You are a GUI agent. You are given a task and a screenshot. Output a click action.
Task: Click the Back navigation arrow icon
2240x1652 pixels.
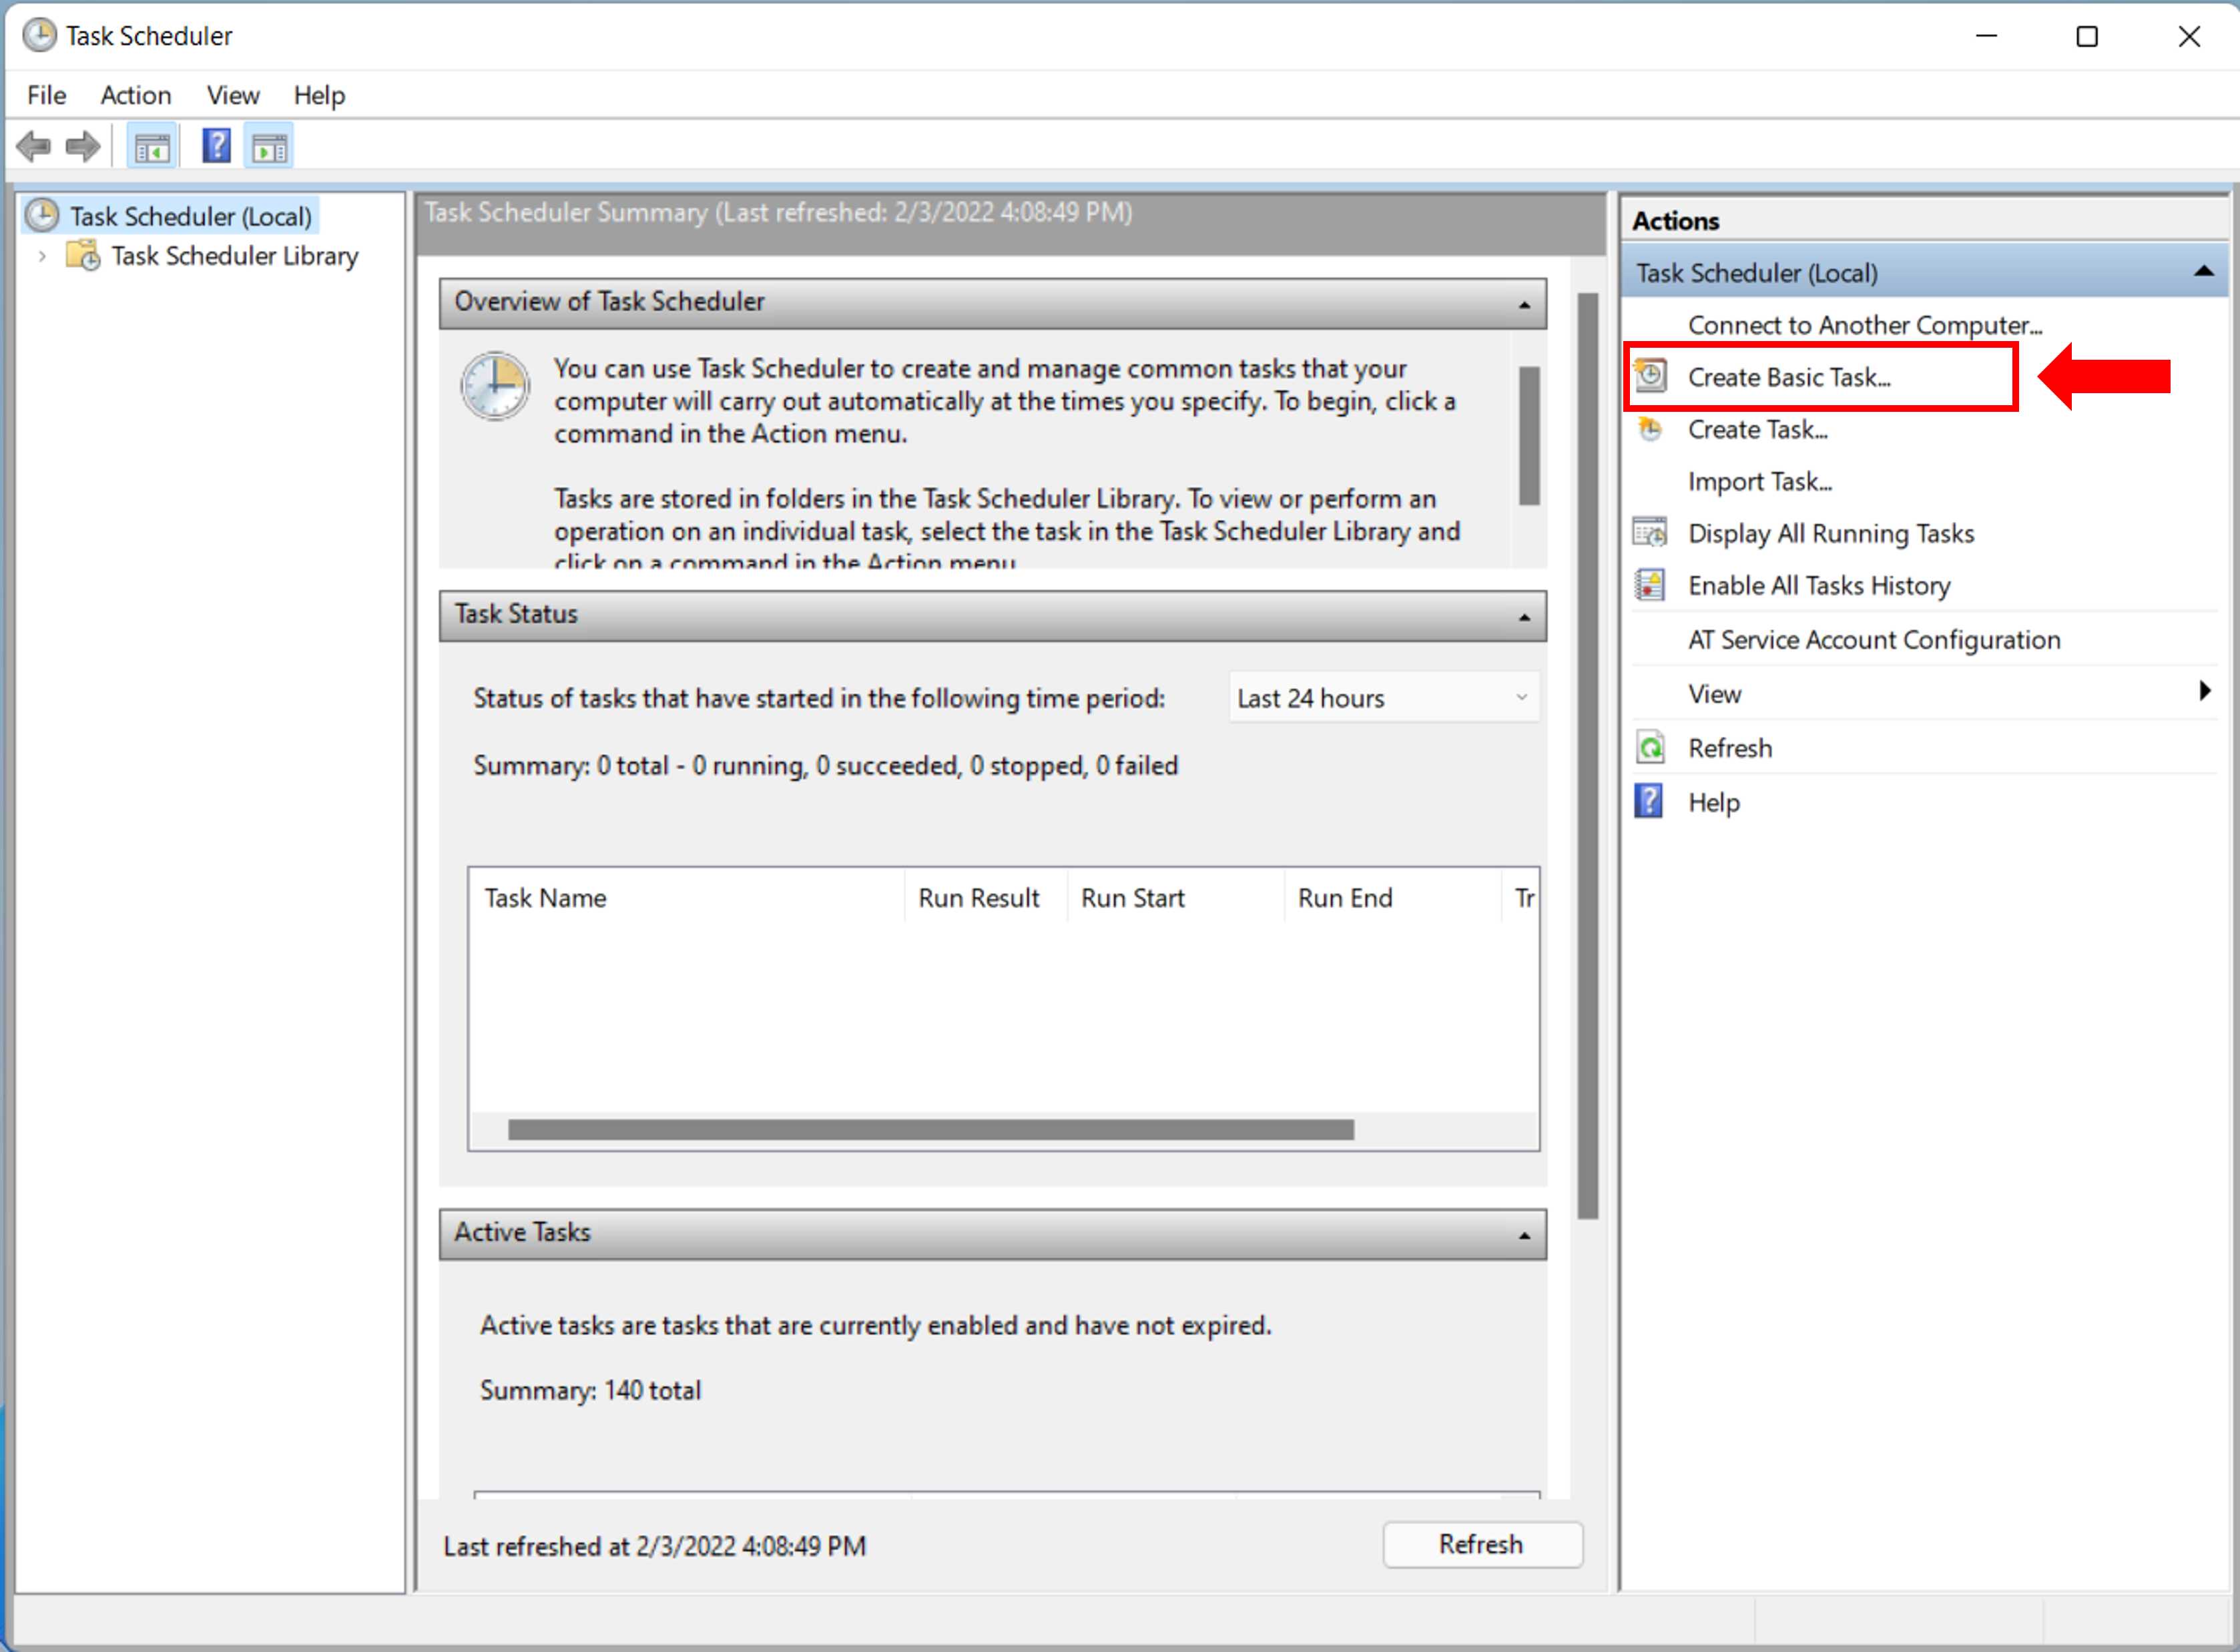[33, 146]
